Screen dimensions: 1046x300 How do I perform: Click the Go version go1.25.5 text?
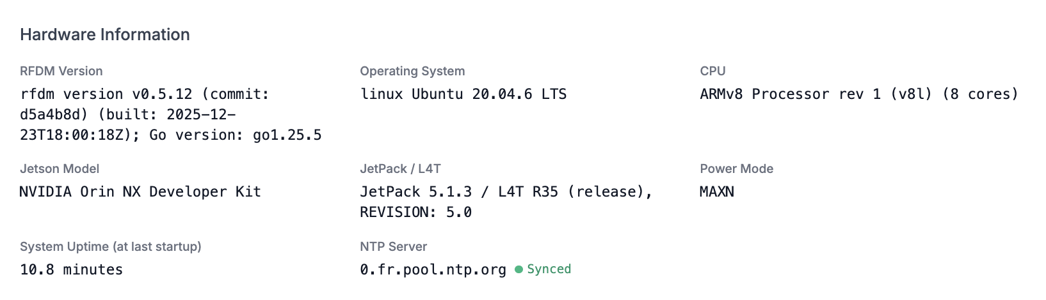(236, 135)
